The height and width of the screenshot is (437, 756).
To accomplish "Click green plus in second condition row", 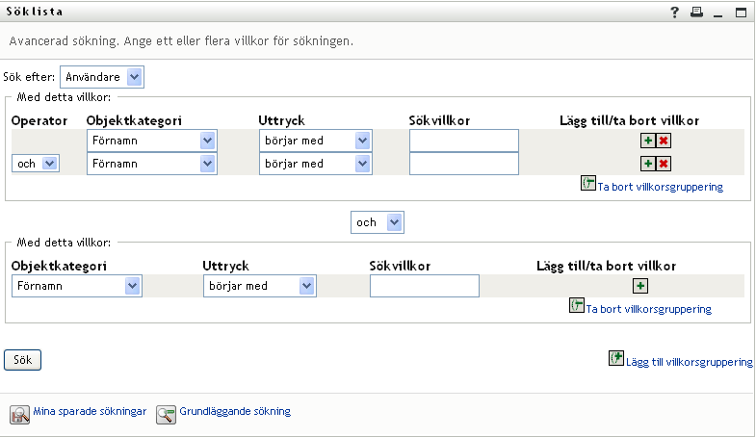I will tap(648, 164).
